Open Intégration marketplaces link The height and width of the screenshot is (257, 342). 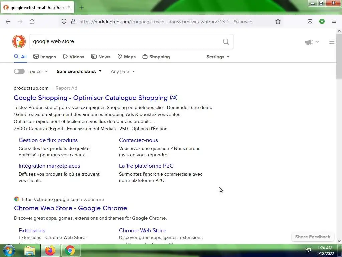pyautogui.click(x=49, y=166)
